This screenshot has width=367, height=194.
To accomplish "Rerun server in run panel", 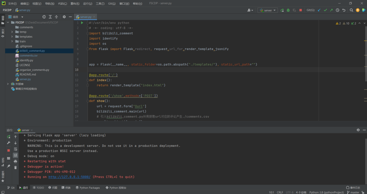I will click(x=8, y=137).
